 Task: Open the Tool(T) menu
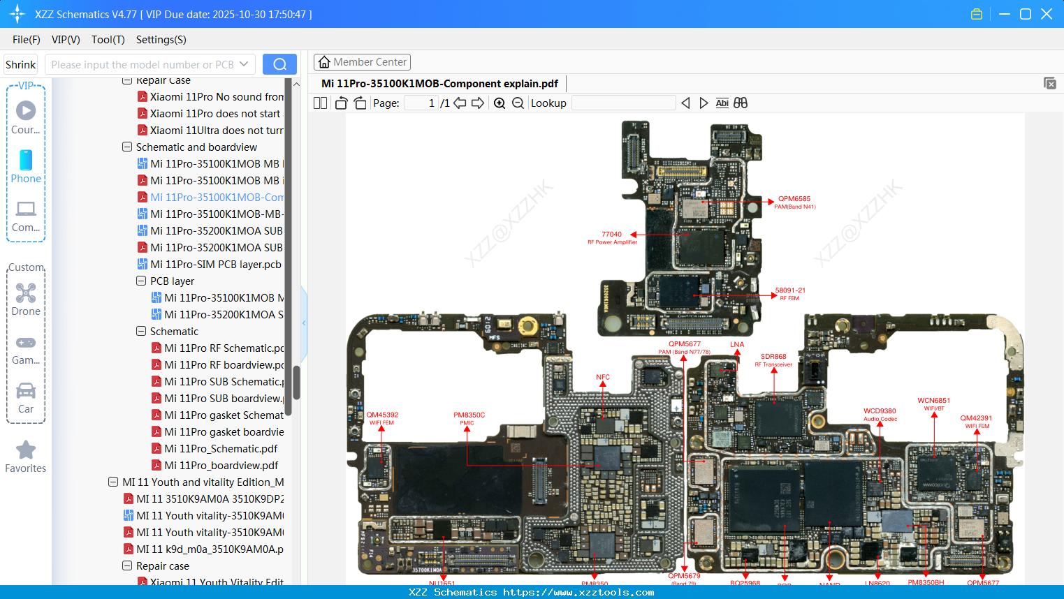pos(108,40)
